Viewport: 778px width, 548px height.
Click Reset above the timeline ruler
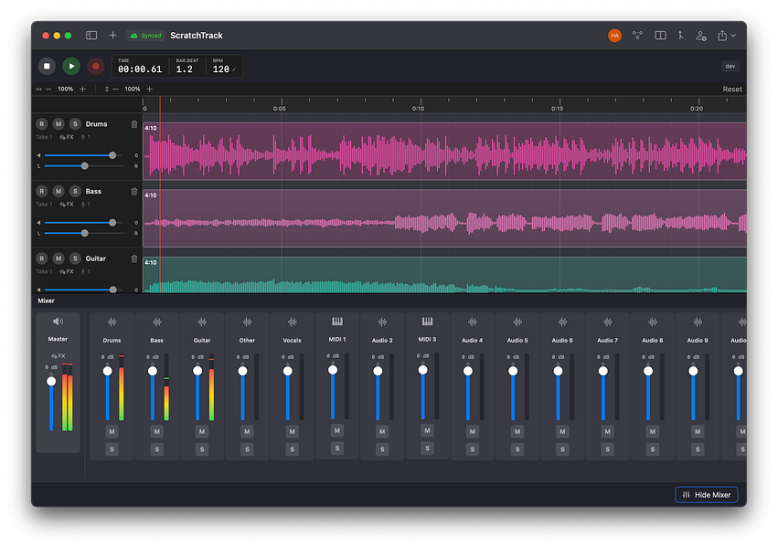(732, 89)
